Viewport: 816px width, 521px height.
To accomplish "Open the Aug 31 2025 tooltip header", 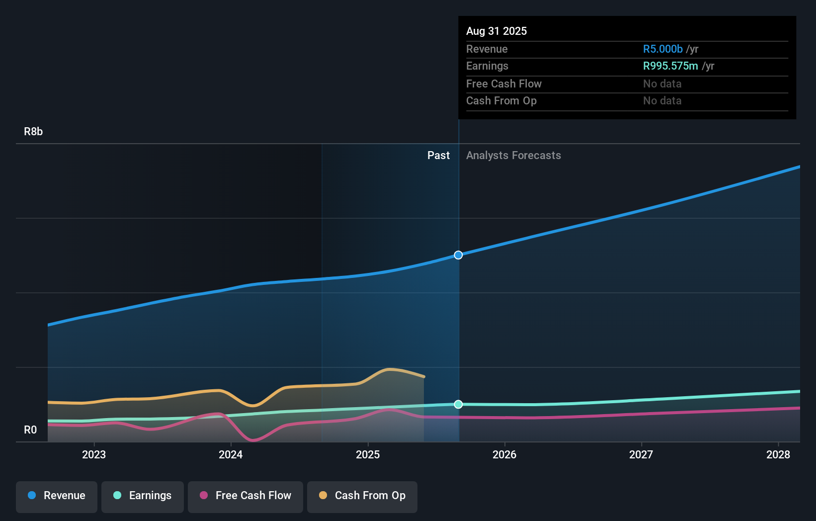I will 496,31.
